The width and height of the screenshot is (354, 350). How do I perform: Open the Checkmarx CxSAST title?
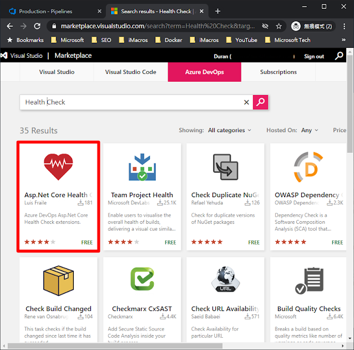click(x=142, y=309)
